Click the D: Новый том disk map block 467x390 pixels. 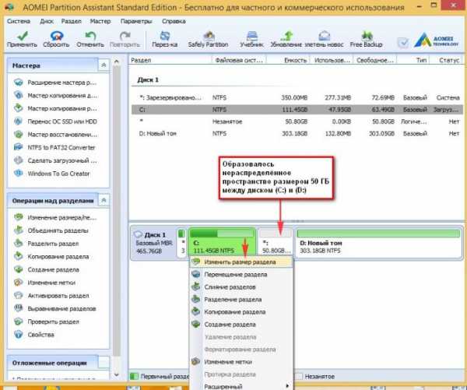point(378,243)
